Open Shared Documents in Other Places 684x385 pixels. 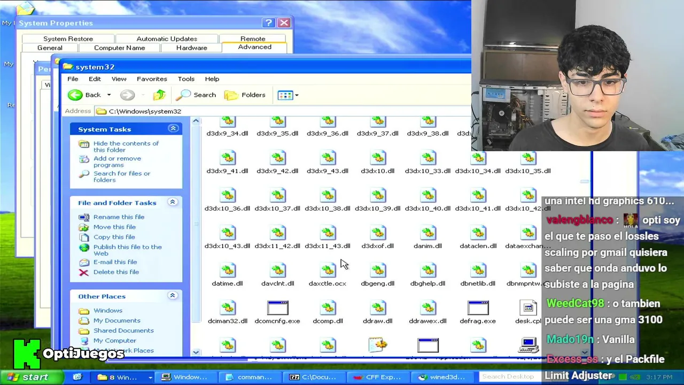[123, 330]
